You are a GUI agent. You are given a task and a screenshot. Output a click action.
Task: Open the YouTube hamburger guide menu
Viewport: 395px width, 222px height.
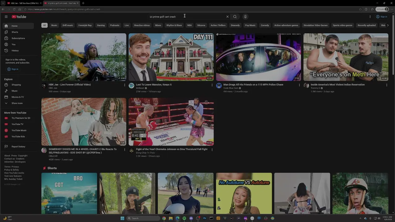click(x=6, y=17)
